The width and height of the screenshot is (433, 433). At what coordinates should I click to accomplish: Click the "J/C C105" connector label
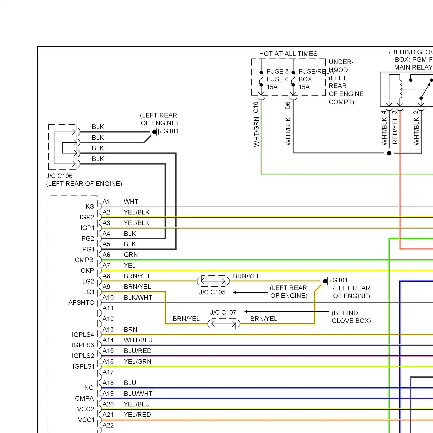tap(212, 292)
